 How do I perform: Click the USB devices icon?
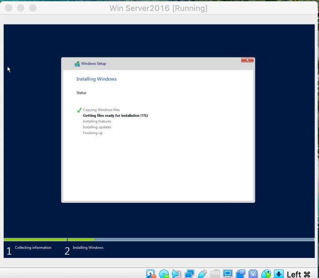[x=202, y=274]
